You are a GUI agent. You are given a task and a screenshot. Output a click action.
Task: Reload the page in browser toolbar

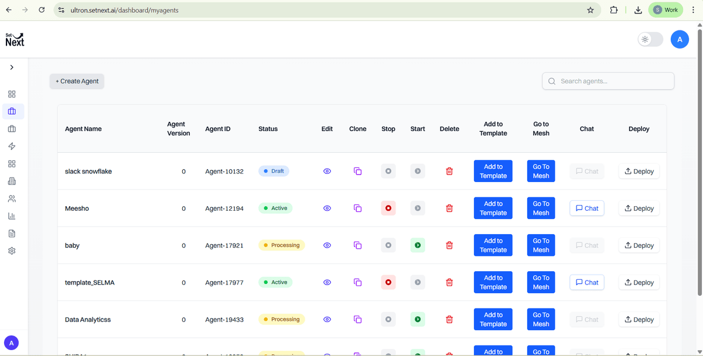point(41,10)
